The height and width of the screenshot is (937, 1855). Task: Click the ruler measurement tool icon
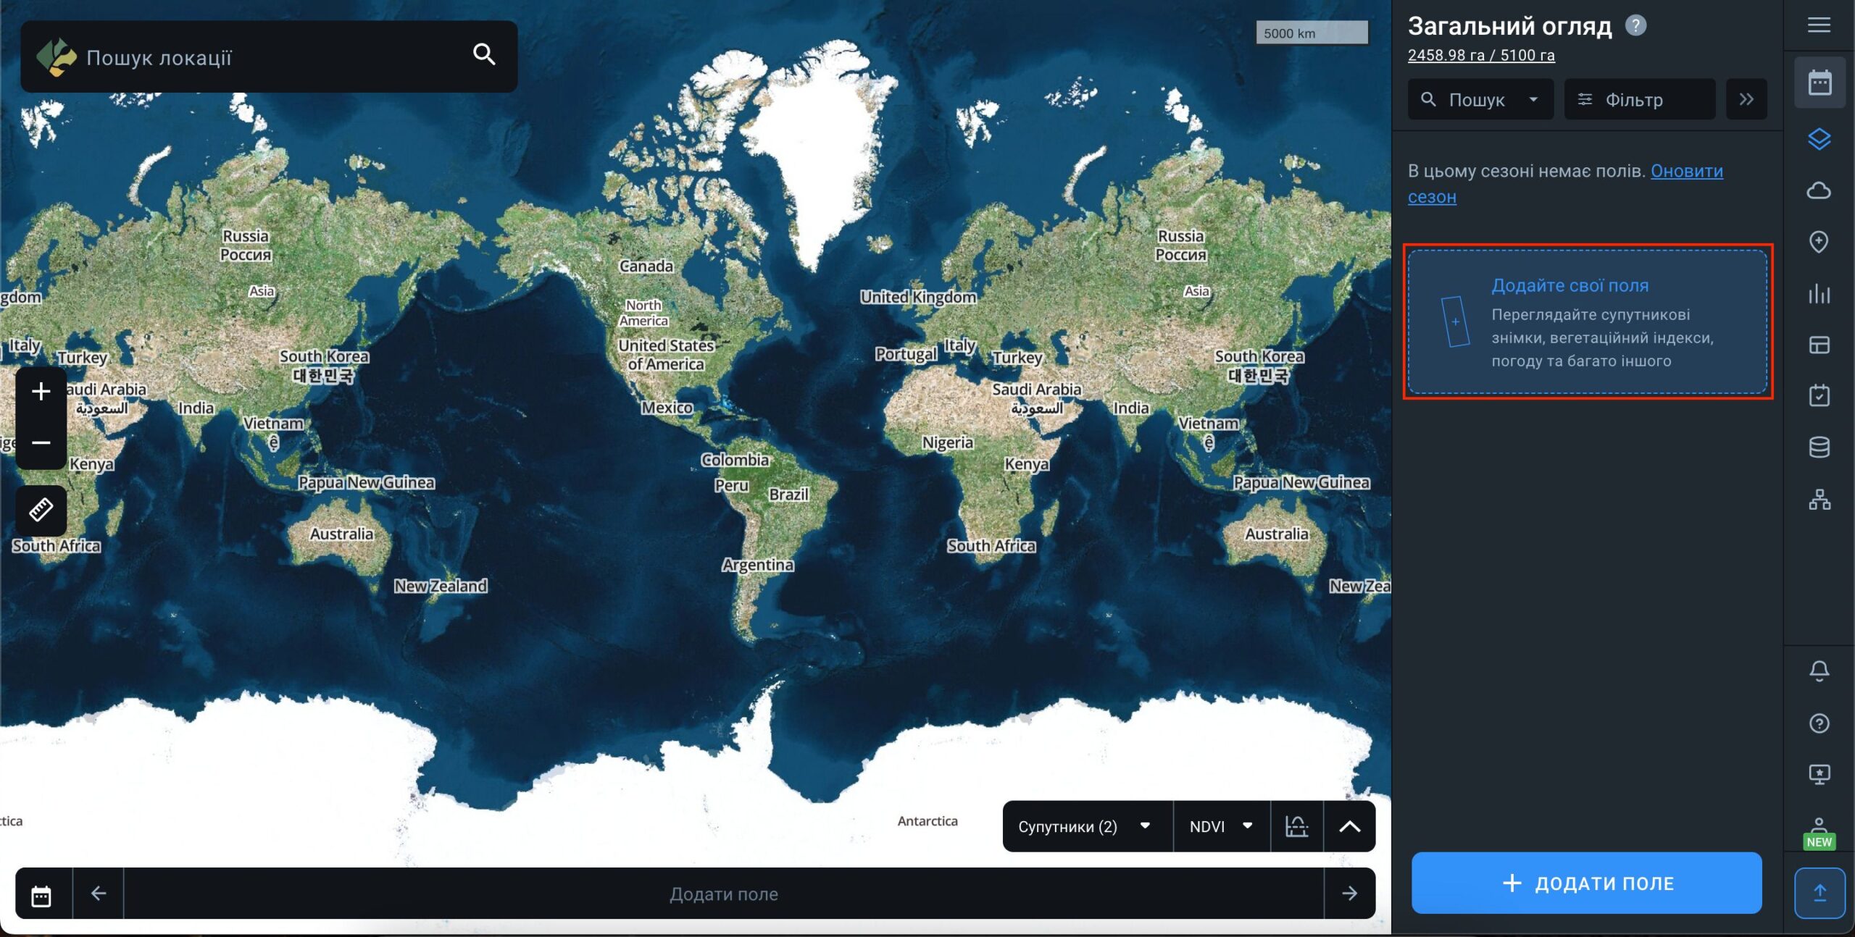pyautogui.click(x=41, y=510)
